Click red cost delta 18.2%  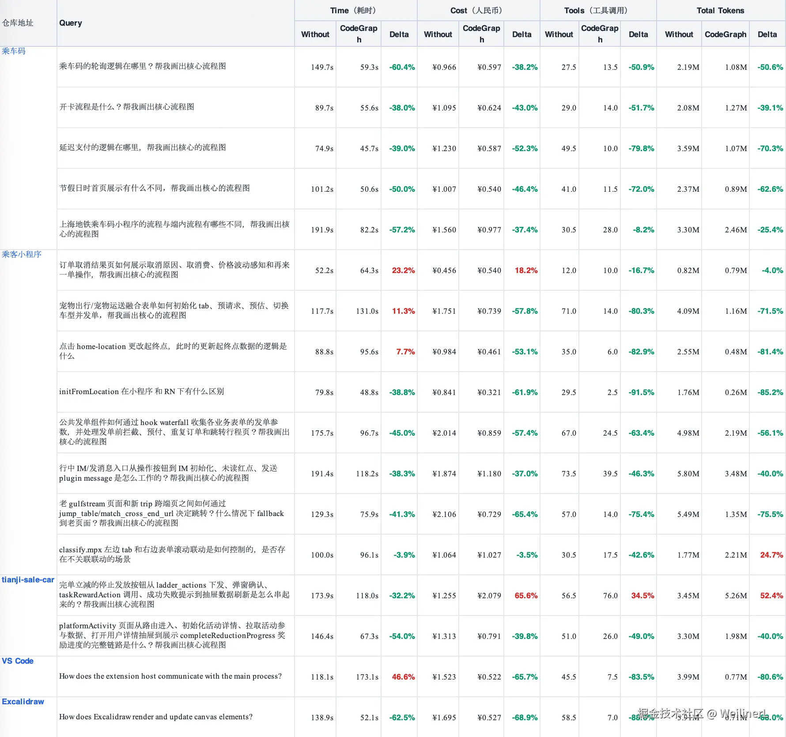526,270
